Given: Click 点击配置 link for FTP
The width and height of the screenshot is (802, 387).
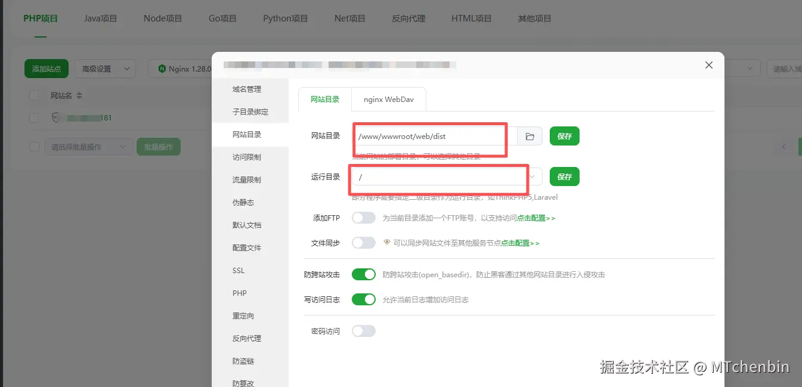Looking at the screenshot, I should [536, 218].
